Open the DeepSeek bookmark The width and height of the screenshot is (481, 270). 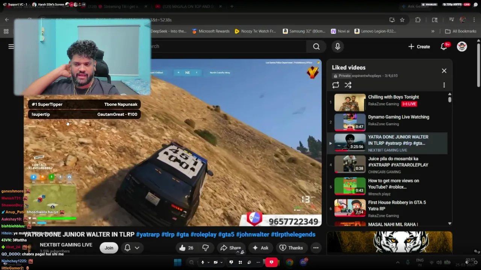168,31
